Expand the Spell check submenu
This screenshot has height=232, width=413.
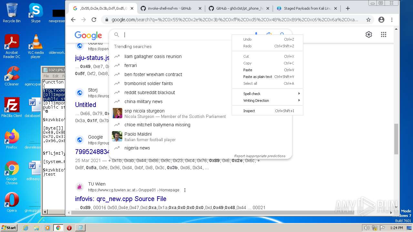pos(267,94)
